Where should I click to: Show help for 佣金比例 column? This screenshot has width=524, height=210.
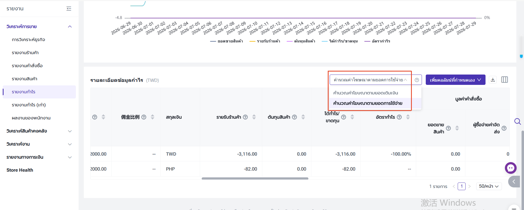(x=144, y=117)
